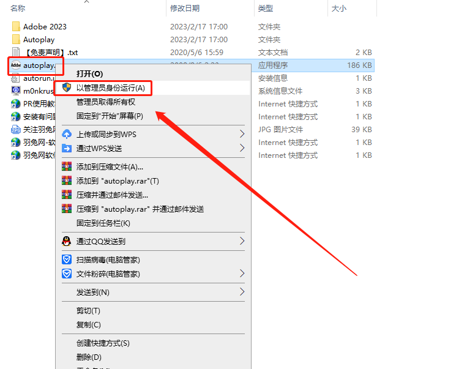Image resolution: width=467 pixels, height=369 pixels.
Task: Sort by the 修改日期 column header
Action: (185, 9)
